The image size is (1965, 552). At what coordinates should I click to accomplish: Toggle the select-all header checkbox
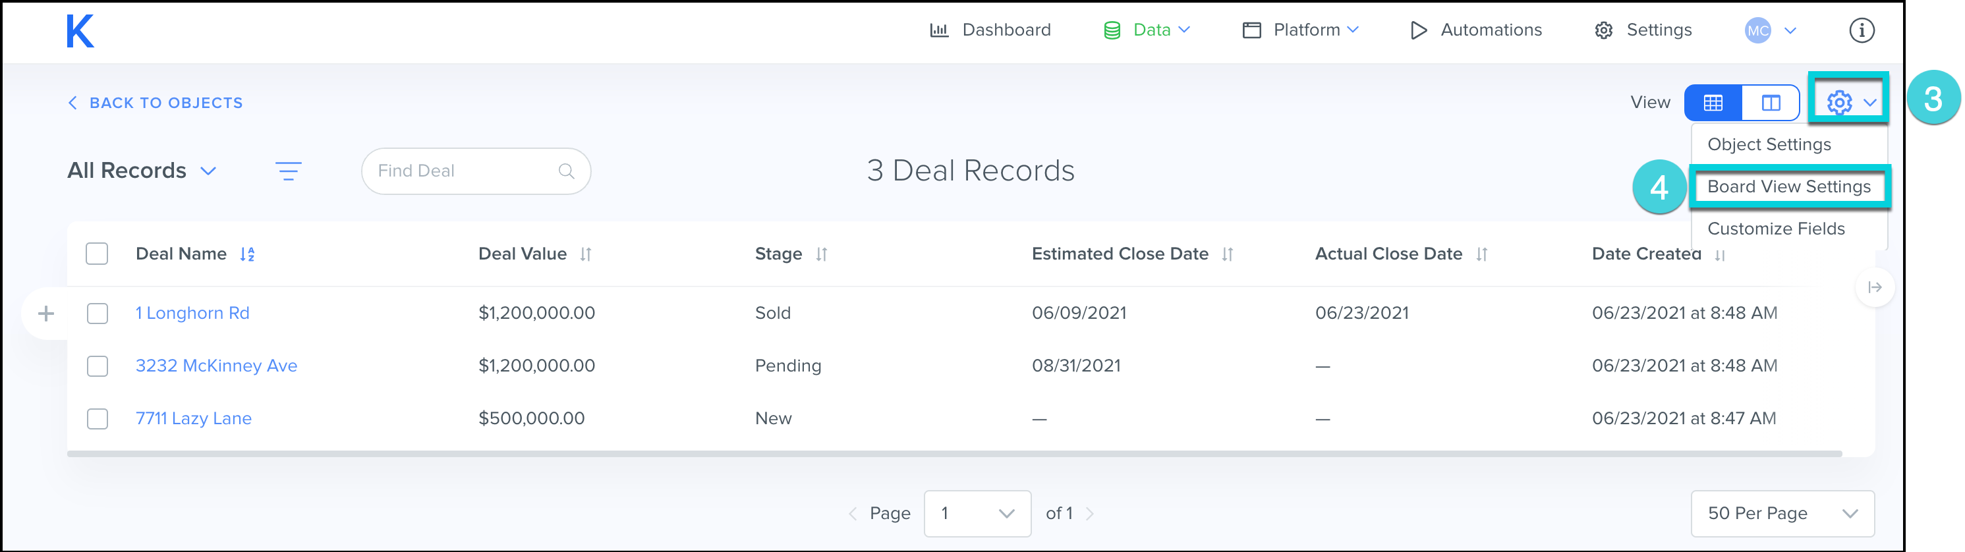[97, 254]
